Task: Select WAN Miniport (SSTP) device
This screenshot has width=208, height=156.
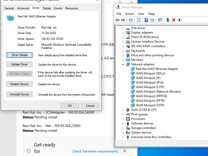Action: click(150, 105)
